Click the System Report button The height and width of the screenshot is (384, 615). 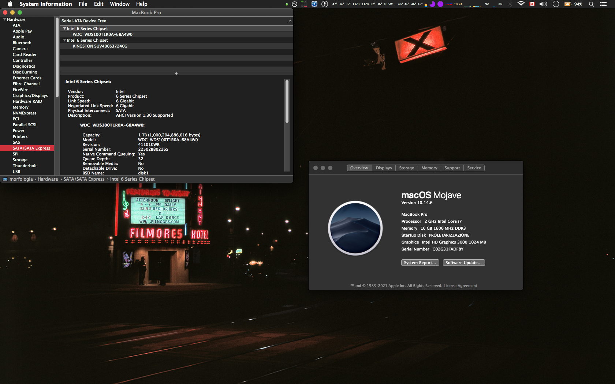(x=420, y=263)
